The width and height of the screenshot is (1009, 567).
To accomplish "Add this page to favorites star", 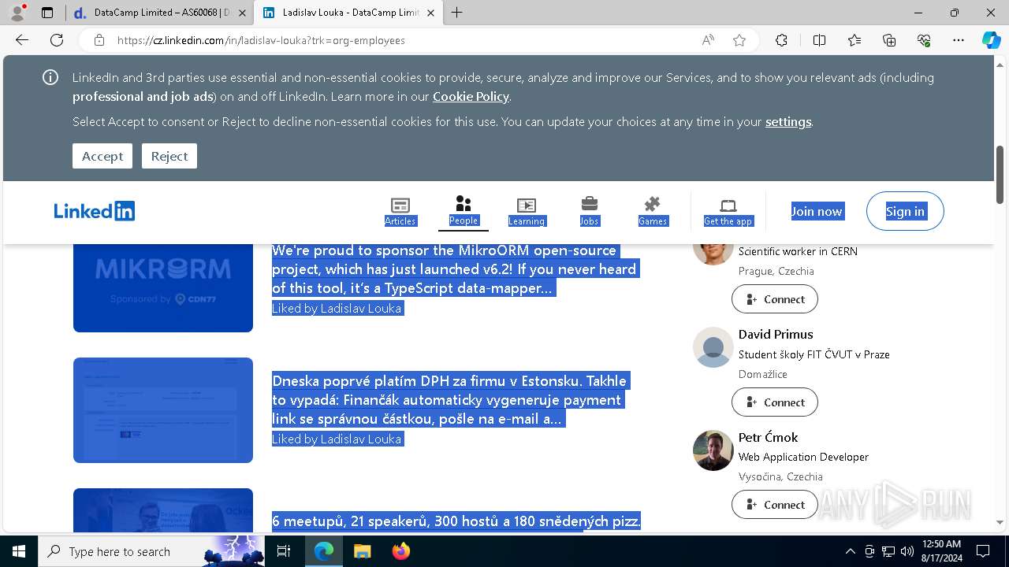I will click(x=739, y=40).
